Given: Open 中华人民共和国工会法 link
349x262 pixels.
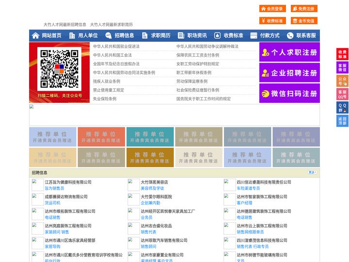Looking at the screenshot, I should 112,55.
